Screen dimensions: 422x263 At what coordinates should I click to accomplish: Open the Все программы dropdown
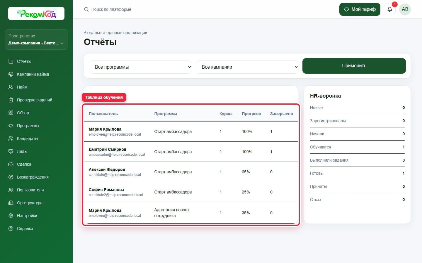pos(140,67)
